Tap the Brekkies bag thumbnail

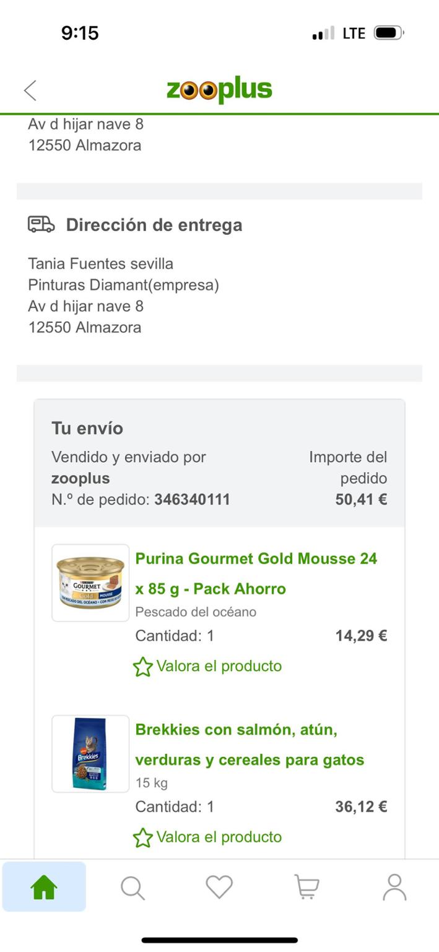tap(90, 754)
